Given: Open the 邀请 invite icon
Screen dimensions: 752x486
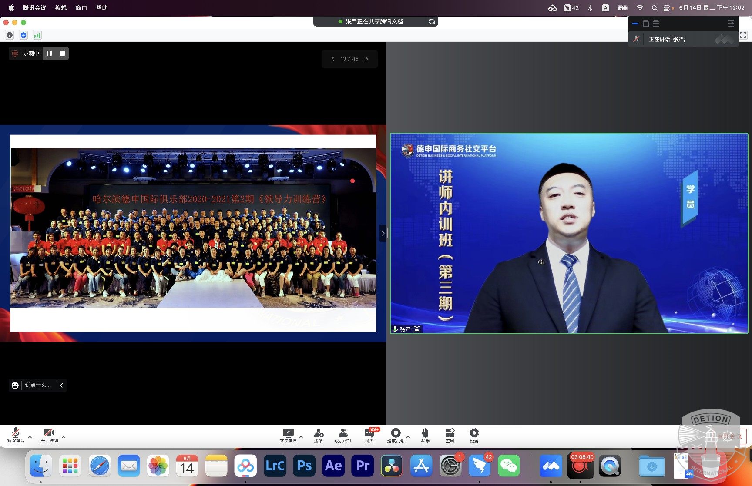Looking at the screenshot, I should click(x=319, y=435).
